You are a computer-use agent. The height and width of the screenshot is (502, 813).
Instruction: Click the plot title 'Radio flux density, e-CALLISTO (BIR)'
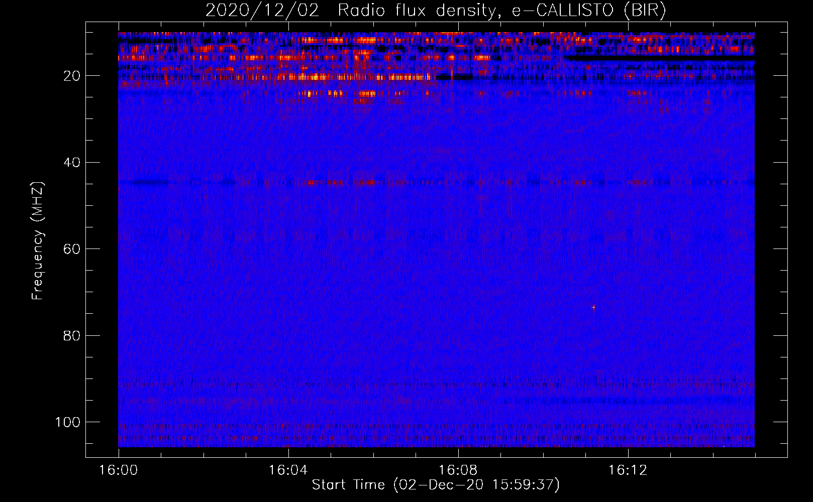501,11
